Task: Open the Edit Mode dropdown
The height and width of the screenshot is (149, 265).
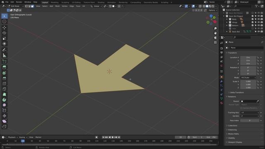Action: tap(16, 6)
